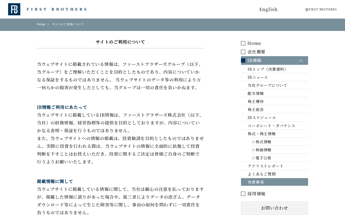The width and height of the screenshot is (345, 215).
Task: Click the ©FIRST BROTHERS header link
Action: 321,9
